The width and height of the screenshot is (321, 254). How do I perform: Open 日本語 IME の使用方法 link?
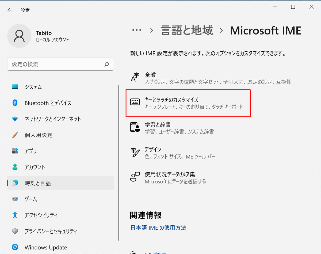click(158, 228)
